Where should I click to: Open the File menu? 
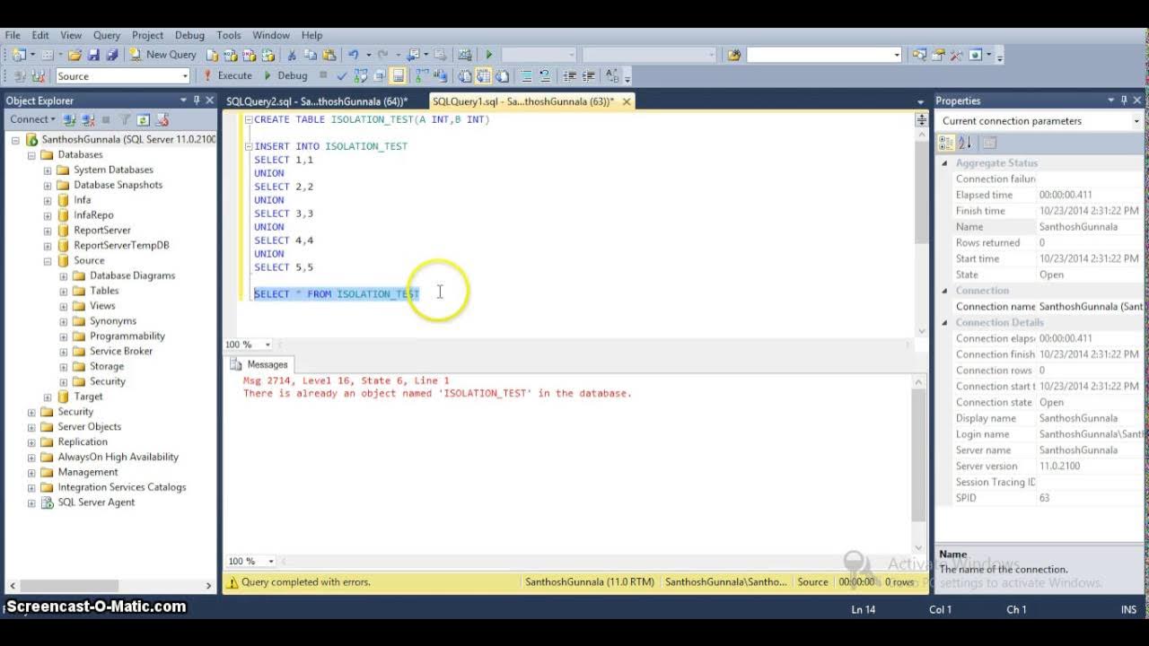(13, 35)
